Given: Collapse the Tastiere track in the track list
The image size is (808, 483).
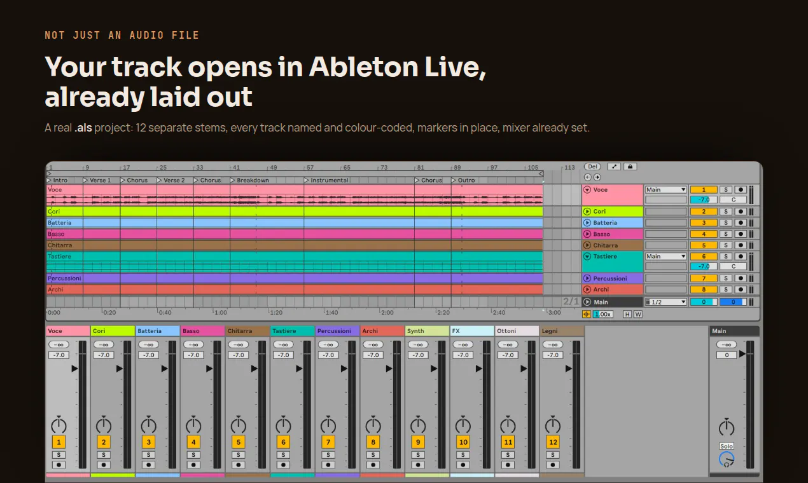Looking at the screenshot, I should [587, 256].
